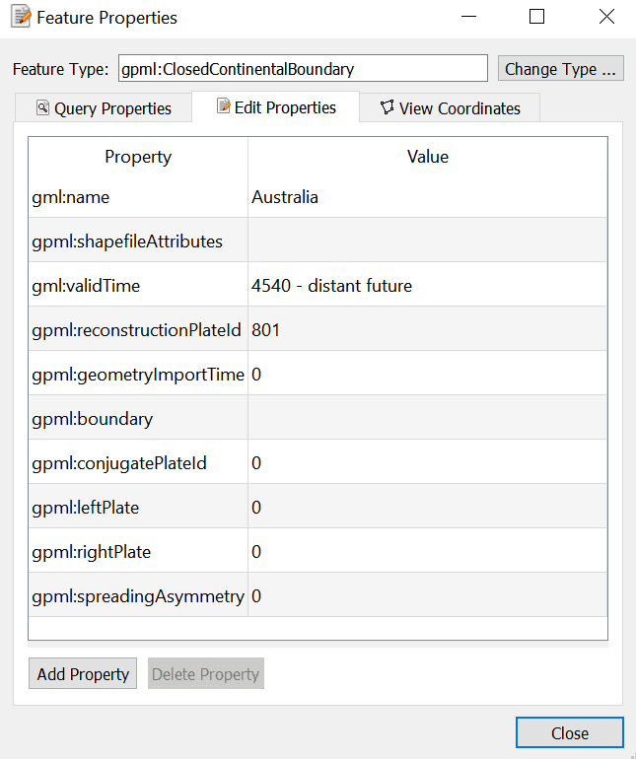
Task: Select the Australia name value cell
Action: [x=427, y=197]
